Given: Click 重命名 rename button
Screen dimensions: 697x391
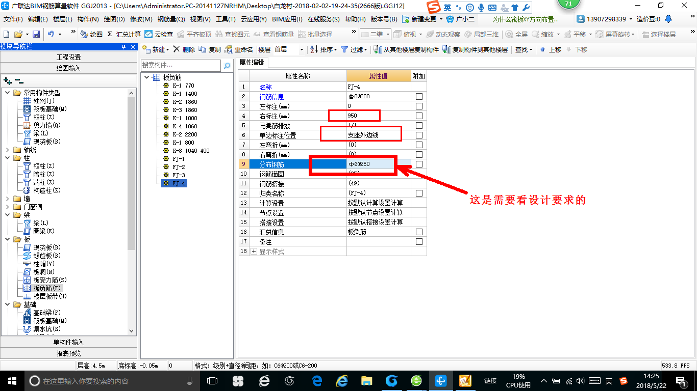Looking at the screenshot, I should pyautogui.click(x=239, y=49).
